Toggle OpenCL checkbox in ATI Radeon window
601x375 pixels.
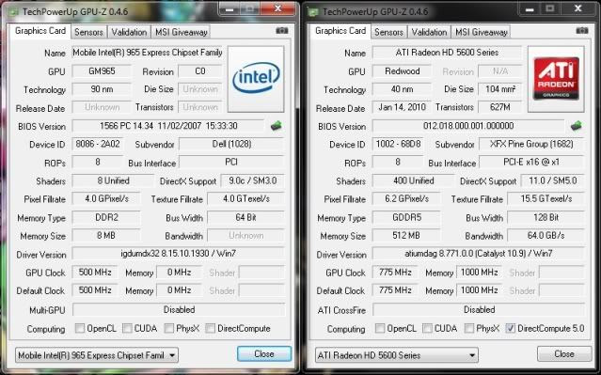[x=380, y=328]
